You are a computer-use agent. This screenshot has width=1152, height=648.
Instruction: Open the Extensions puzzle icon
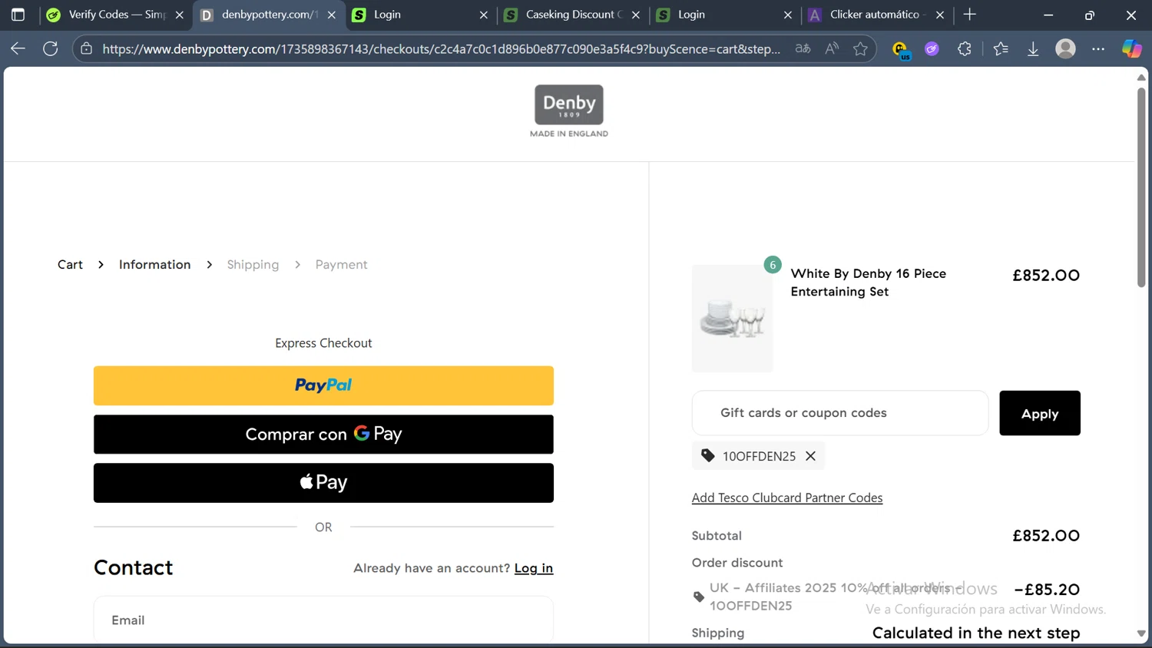coord(965,48)
